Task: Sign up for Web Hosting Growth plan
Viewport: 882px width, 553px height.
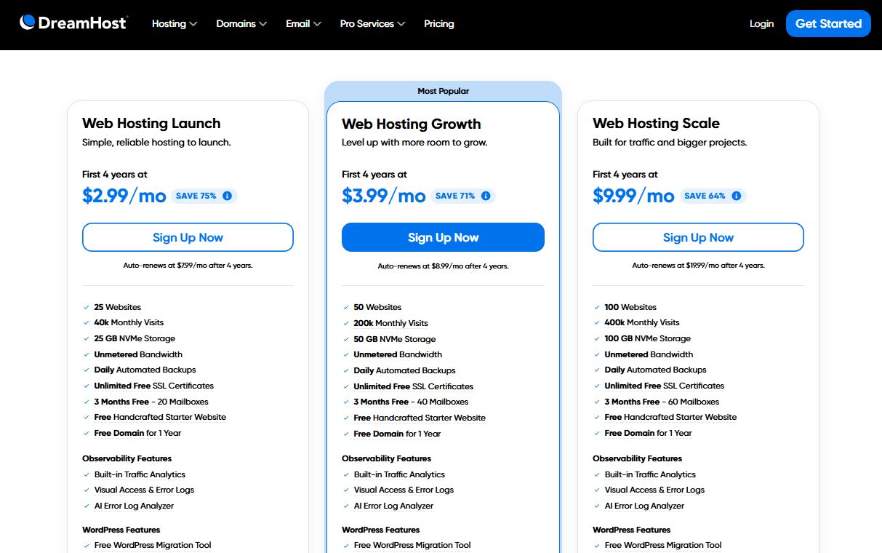Action: click(x=443, y=237)
